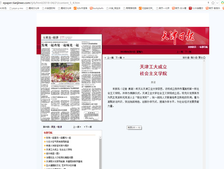Click the scroll-up arrow of the title list
This screenshot has height=169, width=224.
(100, 137)
